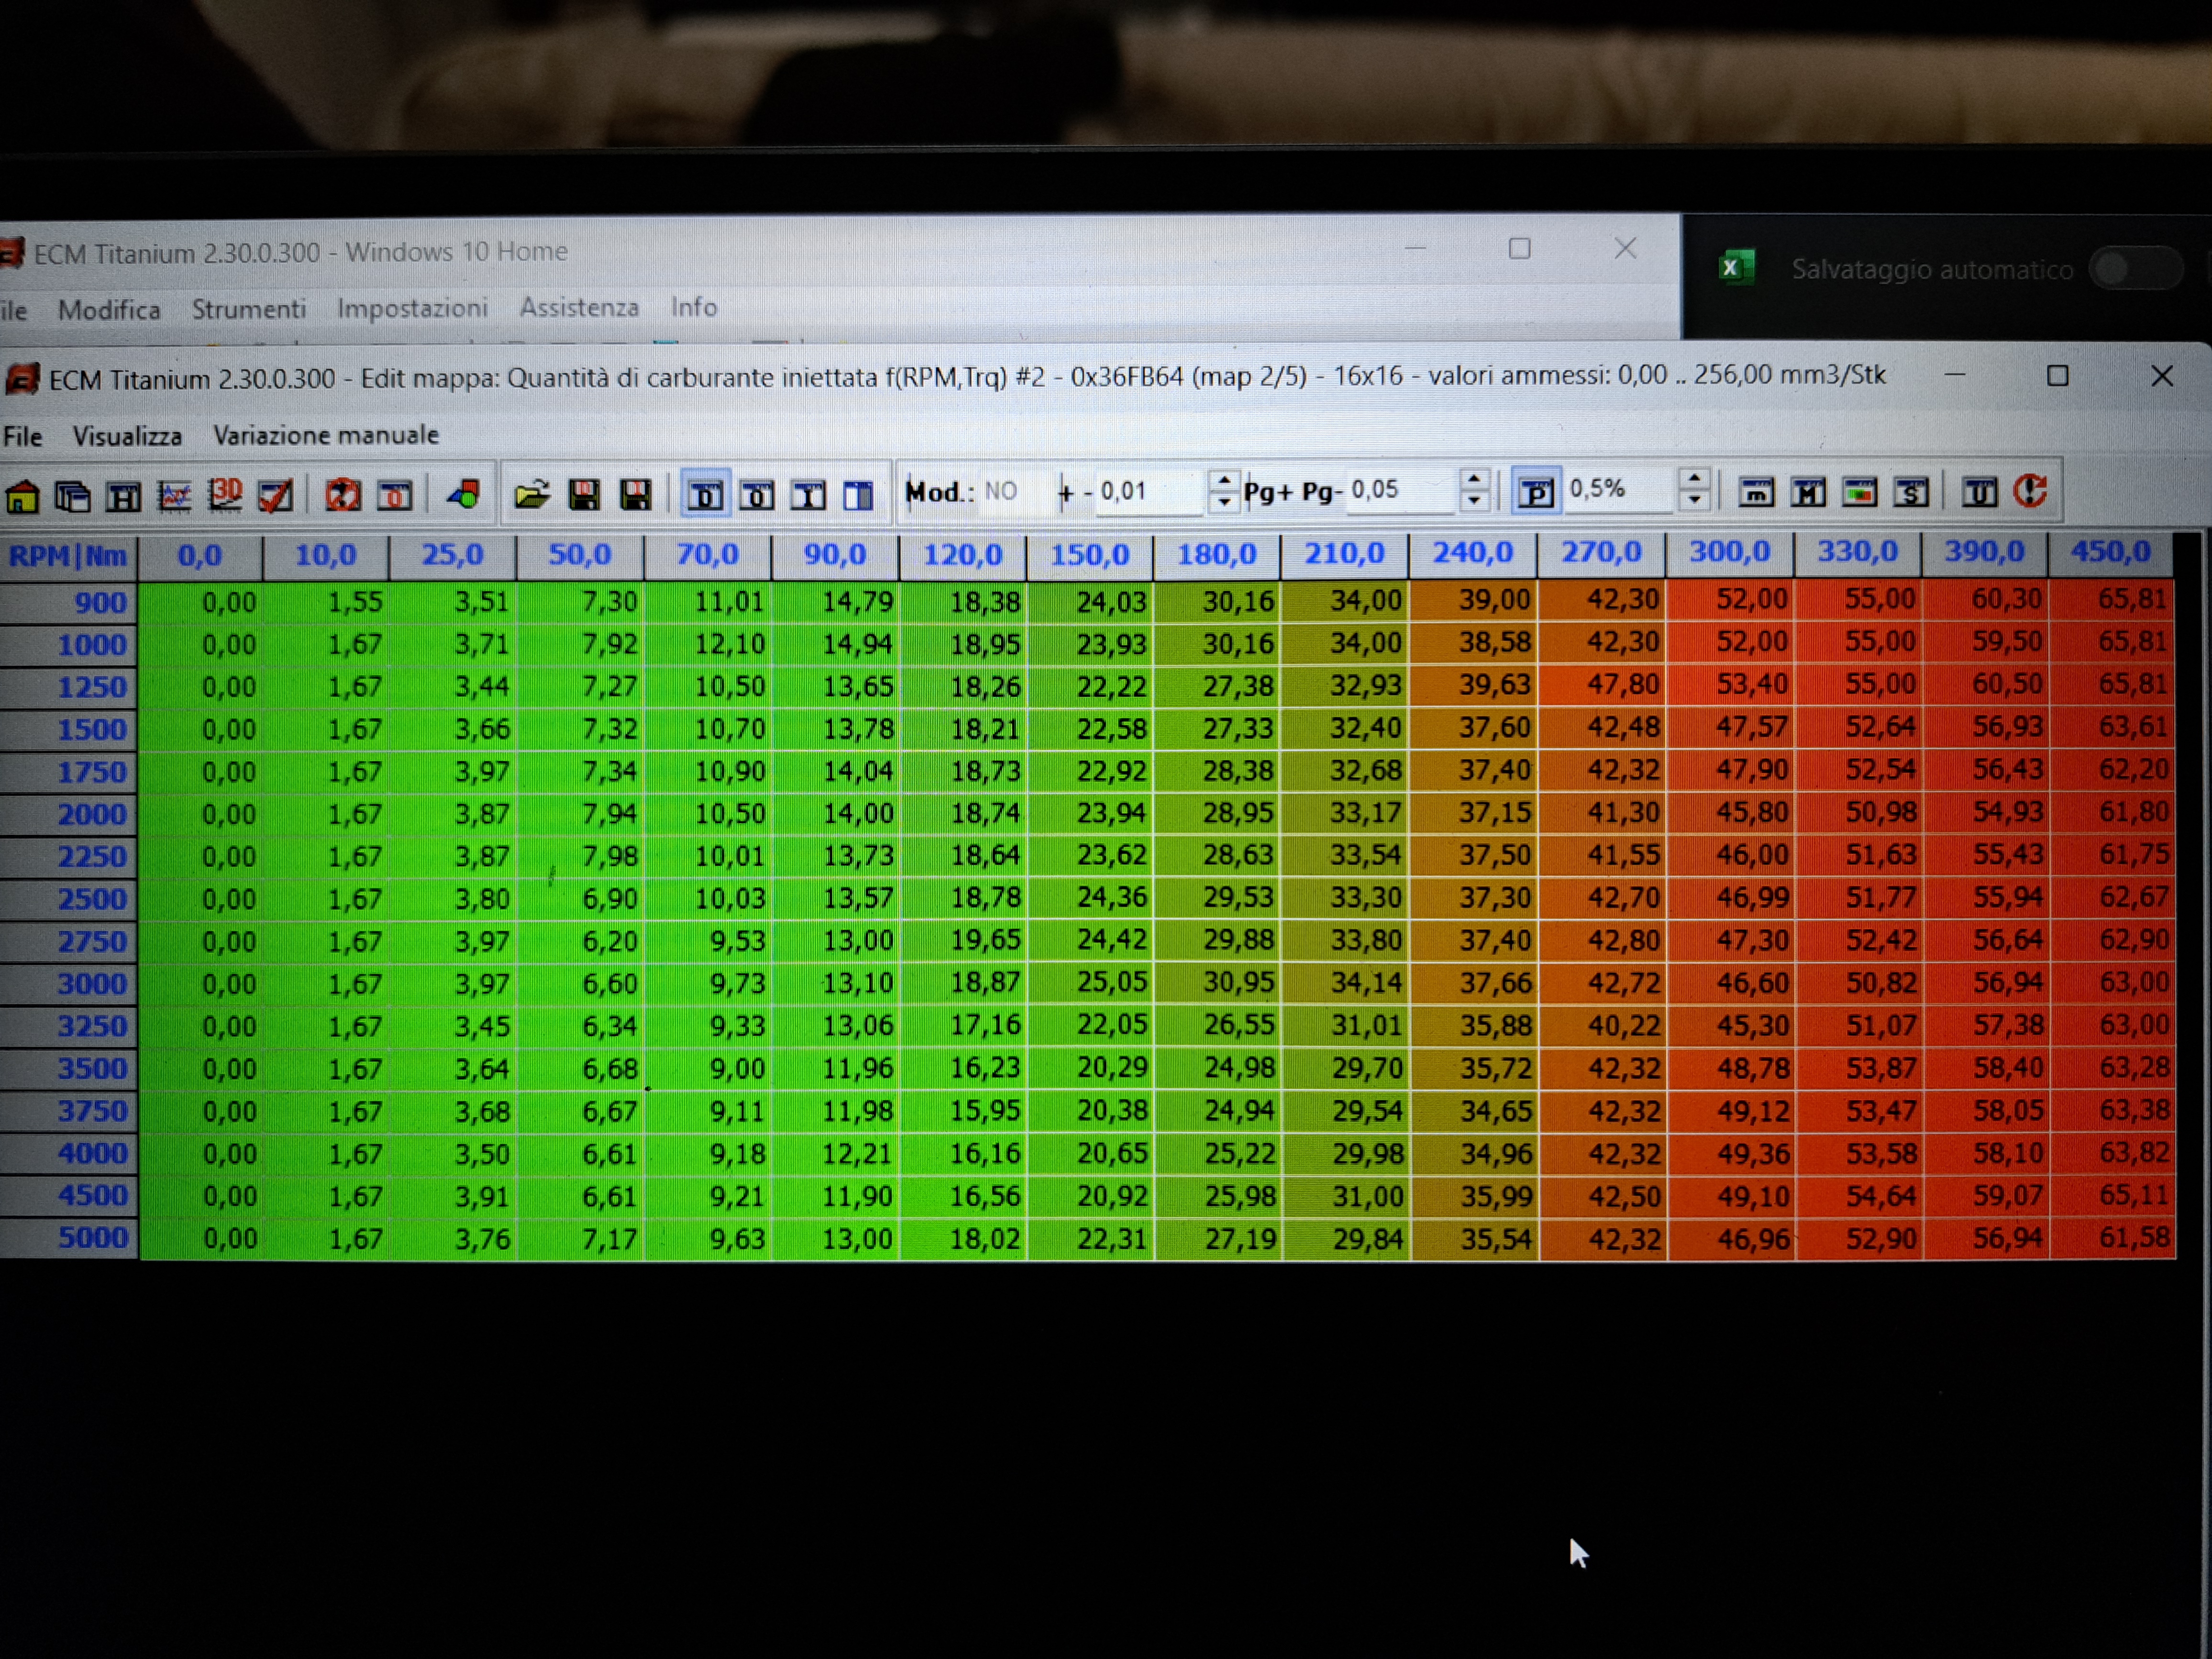
Task: Select the I display mode icon
Action: click(808, 494)
